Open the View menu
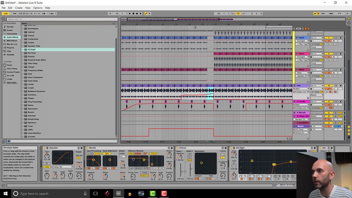The image size is (352, 198). (27, 8)
